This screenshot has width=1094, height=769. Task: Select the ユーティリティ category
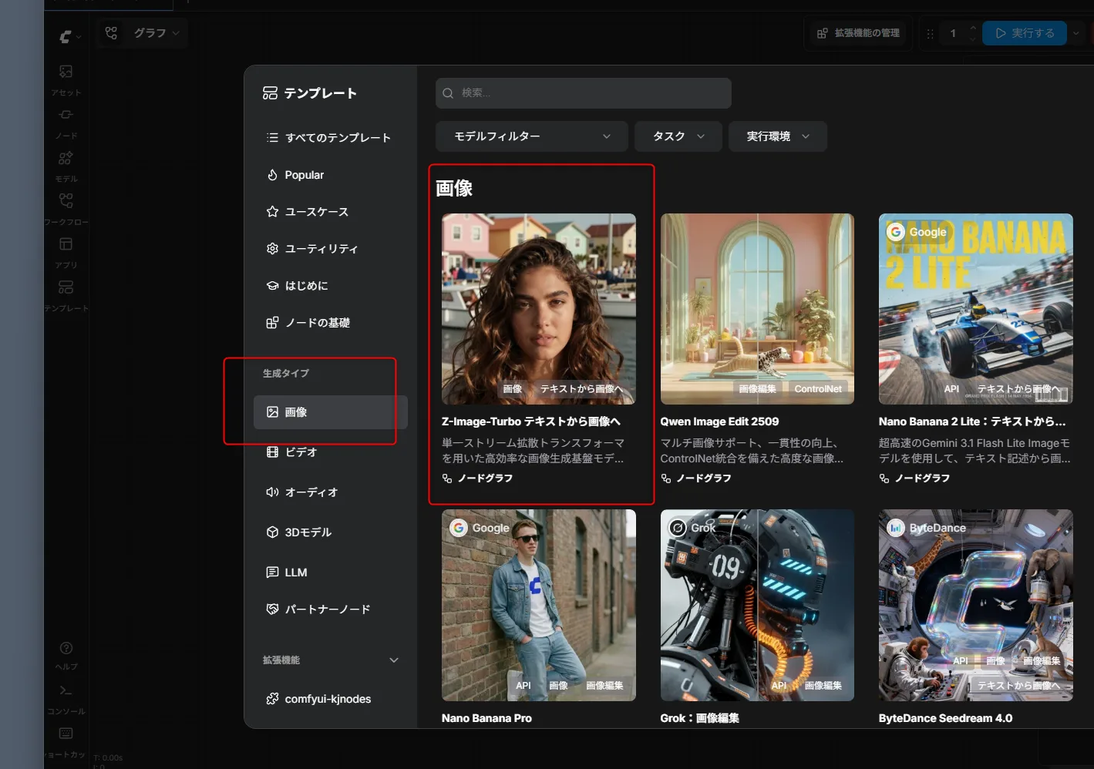(x=330, y=249)
